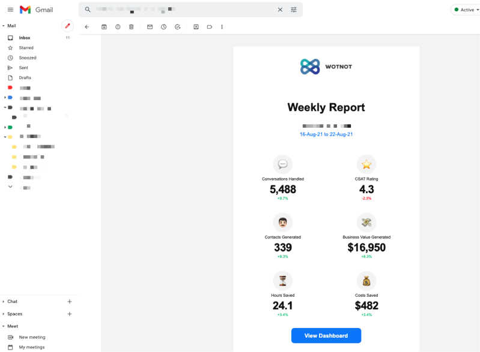Screen dimensions: 480x352
Task: Create a new space with plus icon
Action: coord(70,314)
